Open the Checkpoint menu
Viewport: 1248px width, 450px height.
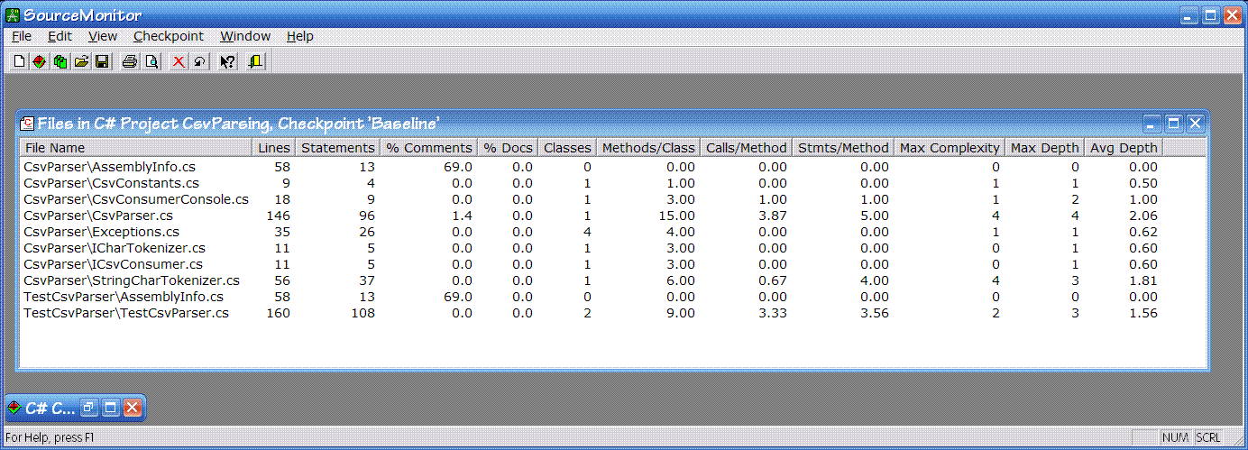169,36
